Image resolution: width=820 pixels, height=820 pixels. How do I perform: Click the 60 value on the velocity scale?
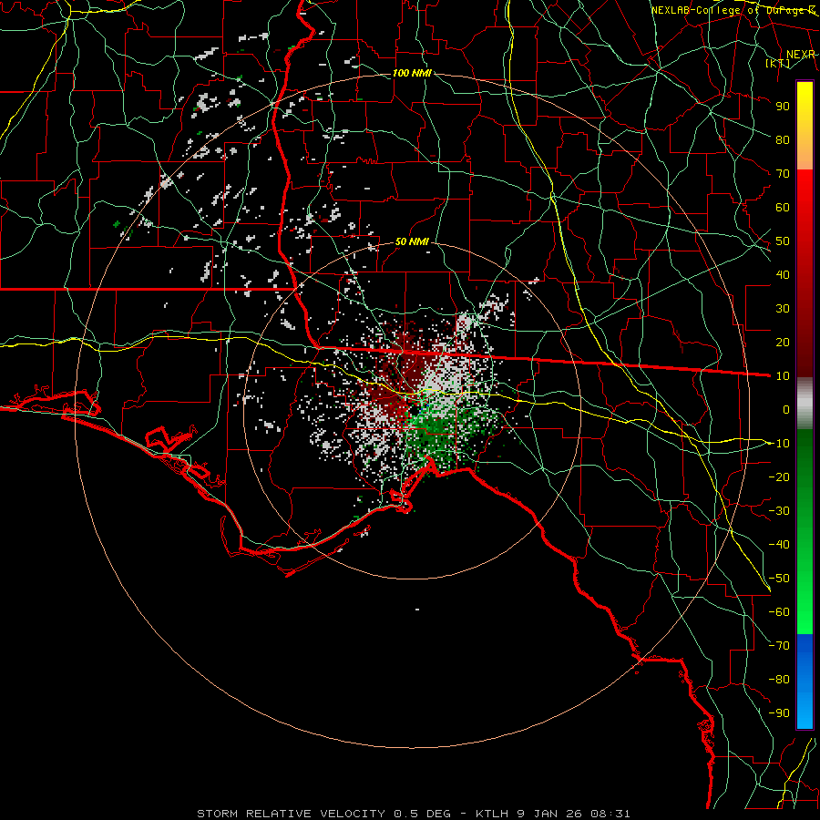coord(783,207)
